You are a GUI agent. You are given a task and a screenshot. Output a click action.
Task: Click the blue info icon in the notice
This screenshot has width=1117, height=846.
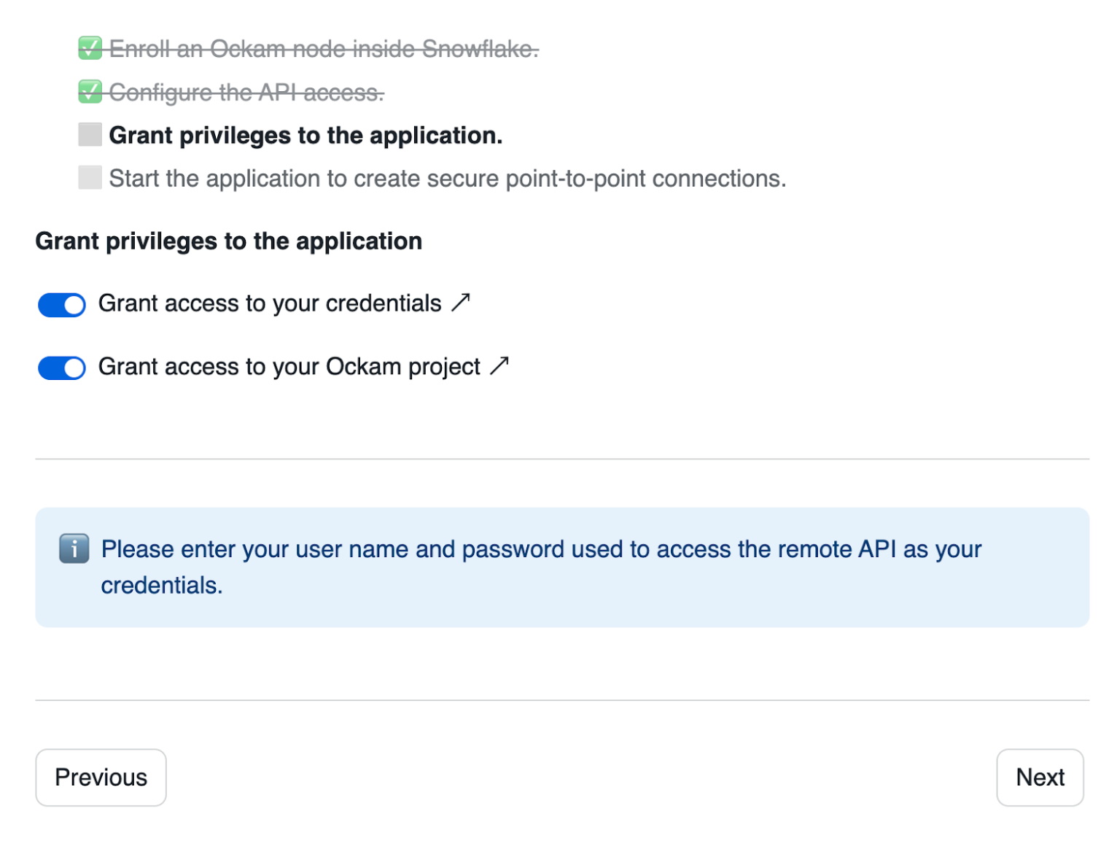click(x=74, y=548)
